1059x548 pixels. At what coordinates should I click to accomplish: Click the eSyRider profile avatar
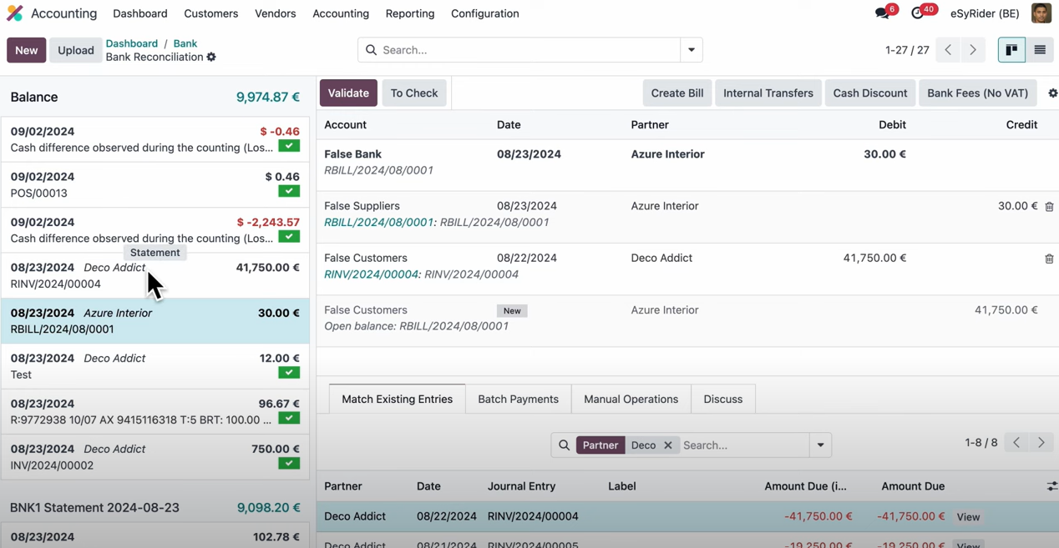click(x=1041, y=13)
